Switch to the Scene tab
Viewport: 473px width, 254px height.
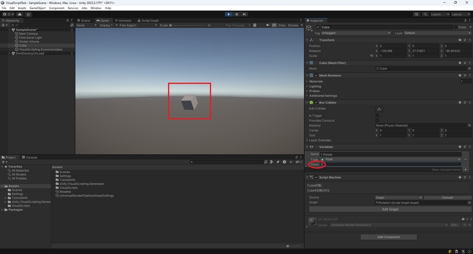point(84,20)
